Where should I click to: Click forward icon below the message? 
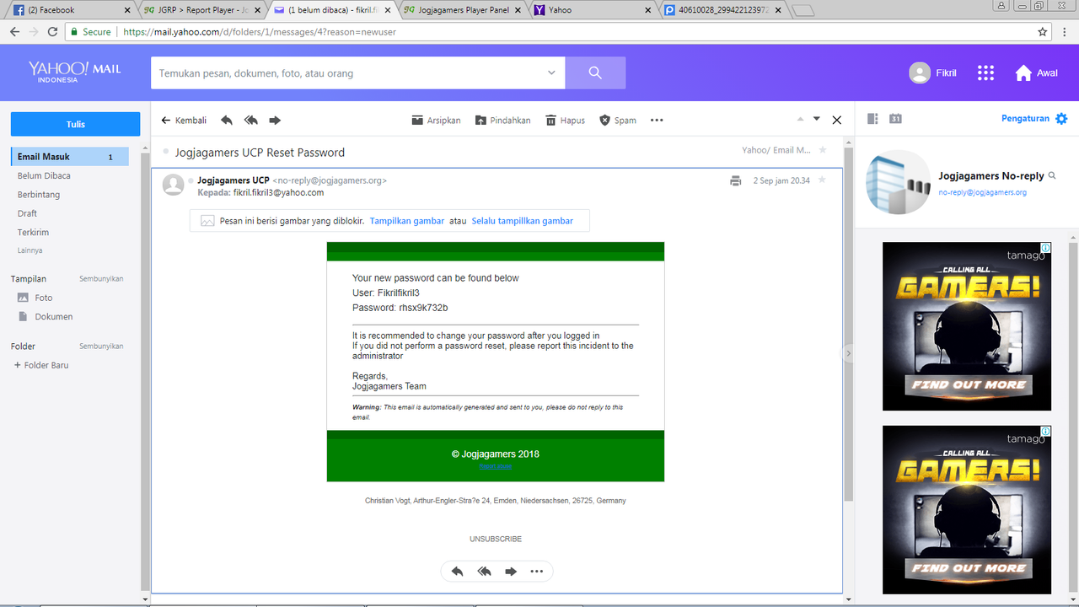pos(510,571)
